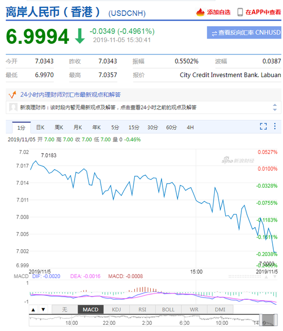
Task: Click the time range slider handle
Action: [x=269, y=320]
